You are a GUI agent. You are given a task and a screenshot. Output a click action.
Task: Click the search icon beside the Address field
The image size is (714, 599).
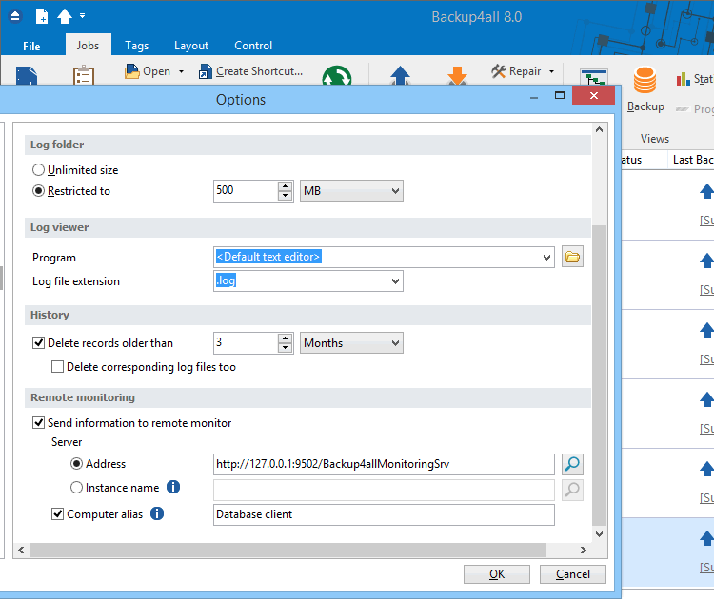572,464
